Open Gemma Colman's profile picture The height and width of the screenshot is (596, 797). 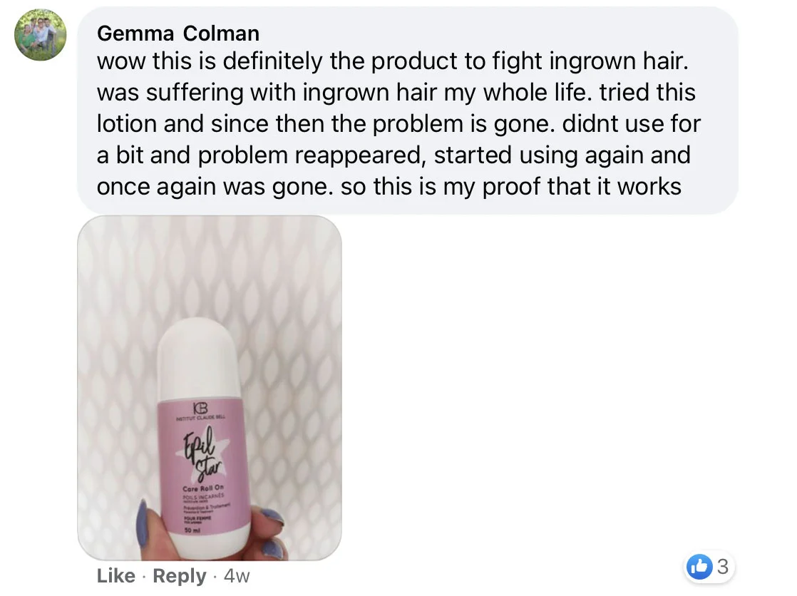pyautogui.click(x=40, y=35)
